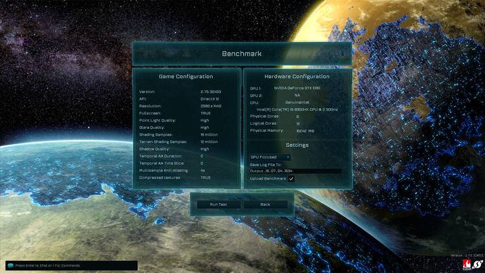Viewport: 485px width, 273px height.
Task: Click the red logo in the bottom-right corner
Action: point(466,265)
